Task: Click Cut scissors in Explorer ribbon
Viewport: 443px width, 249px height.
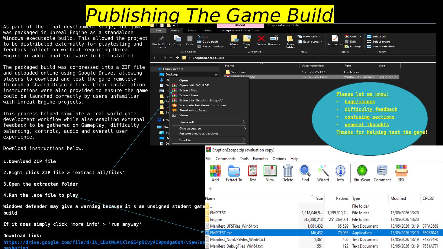Action: click(203, 36)
